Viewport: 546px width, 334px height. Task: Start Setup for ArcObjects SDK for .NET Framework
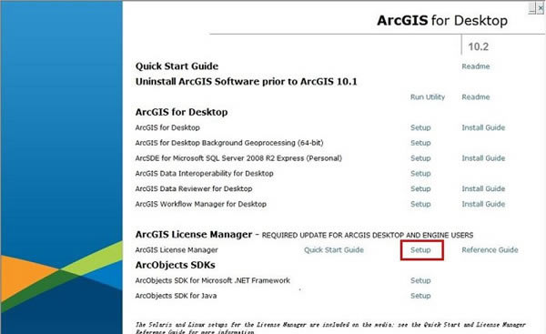coord(420,280)
